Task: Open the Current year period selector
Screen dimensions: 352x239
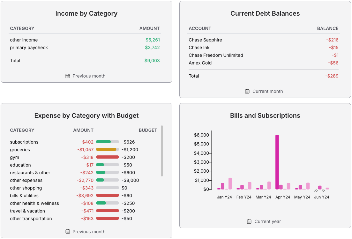Action: point(267,221)
